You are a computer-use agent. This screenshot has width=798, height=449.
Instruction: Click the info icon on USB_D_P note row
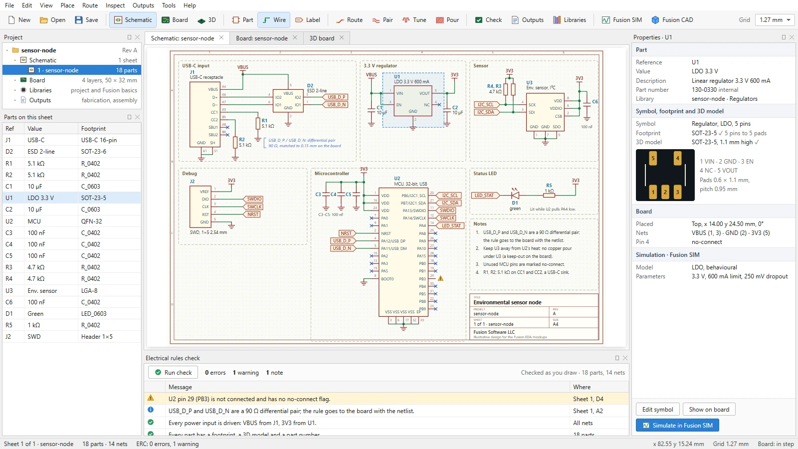(x=151, y=410)
